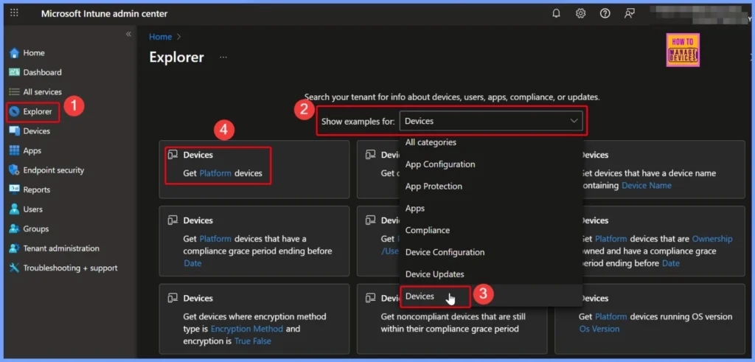Click the Home breadcrumb link

click(160, 37)
